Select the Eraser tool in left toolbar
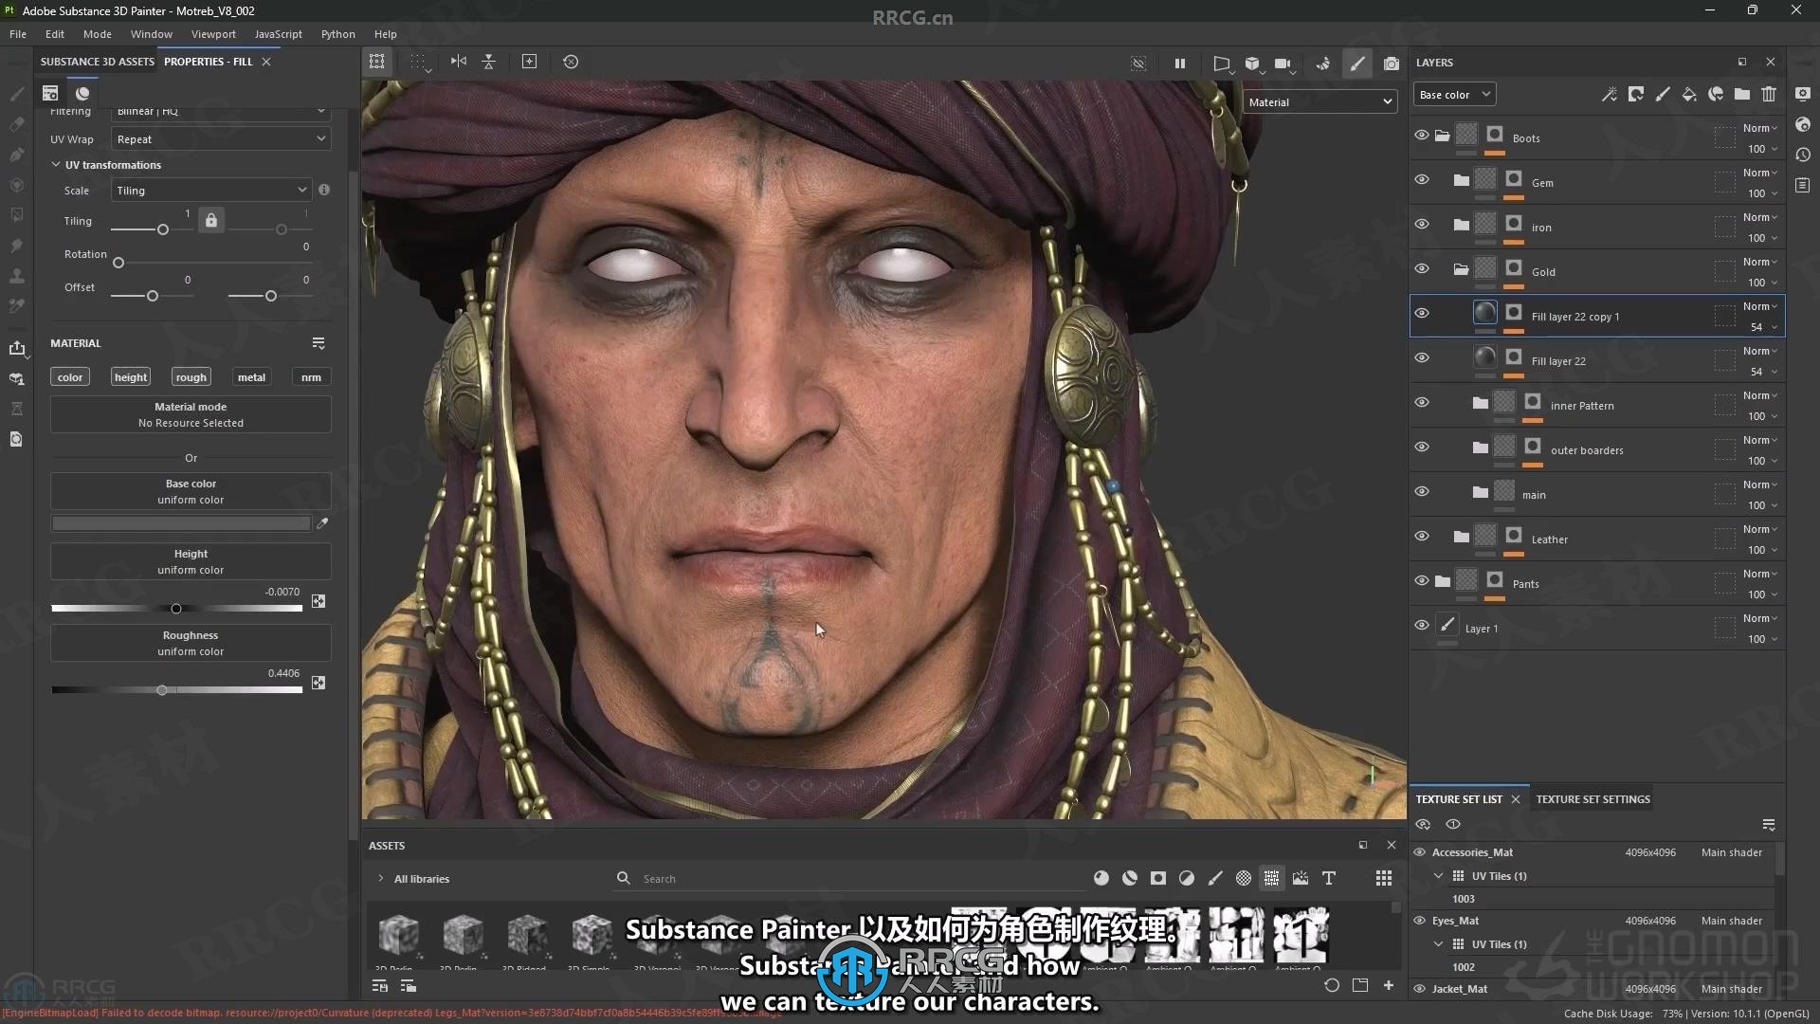 (x=17, y=124)
